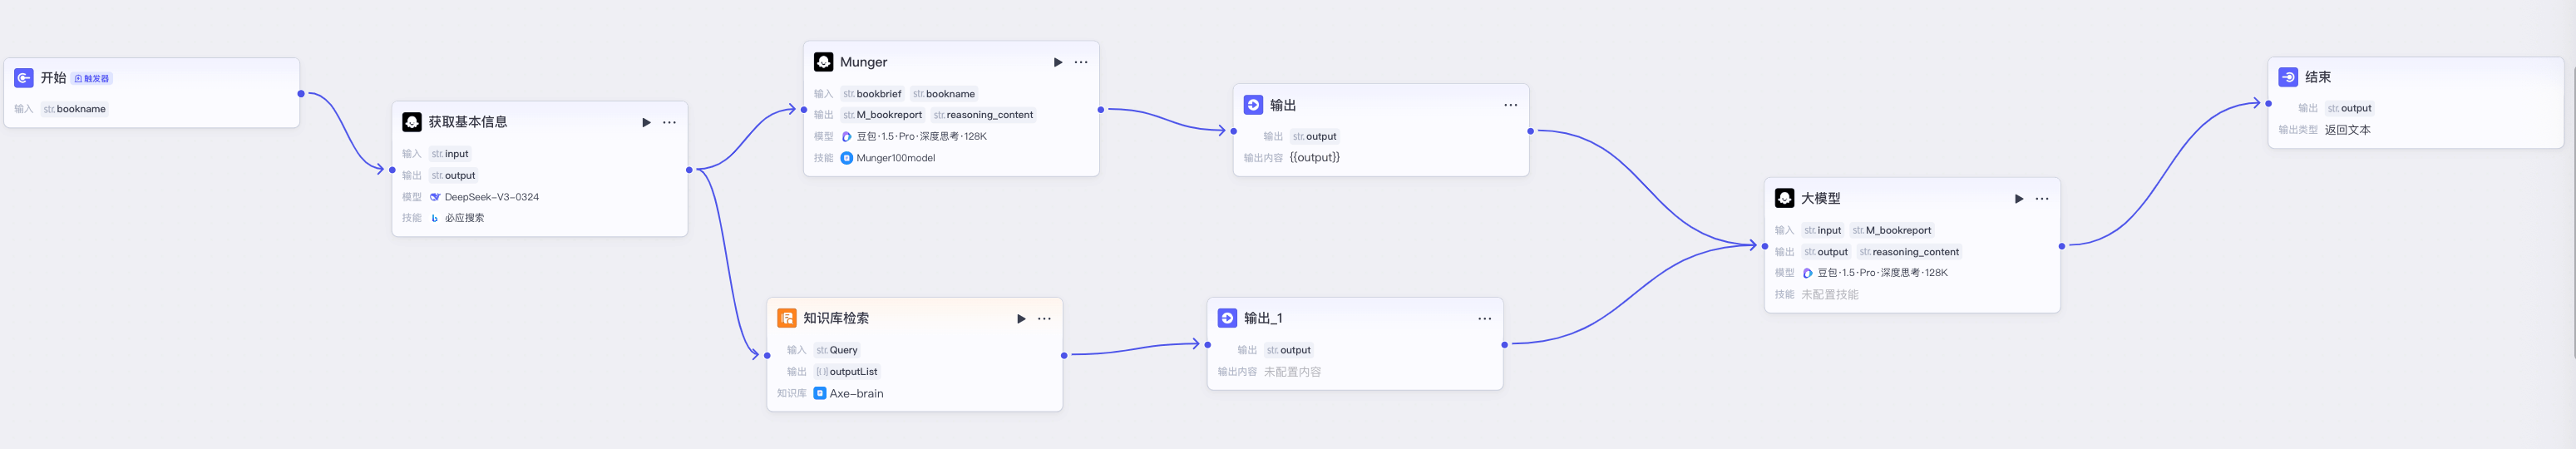The image size is (2576, 449).
Task: Run the 知识库检索 node
Action: (x=1021, y=319)
